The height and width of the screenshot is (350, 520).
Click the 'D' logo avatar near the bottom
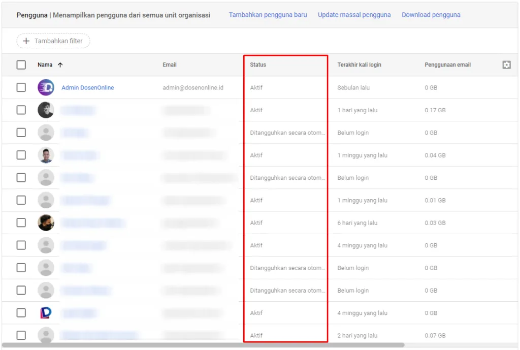tap(46, 313)
